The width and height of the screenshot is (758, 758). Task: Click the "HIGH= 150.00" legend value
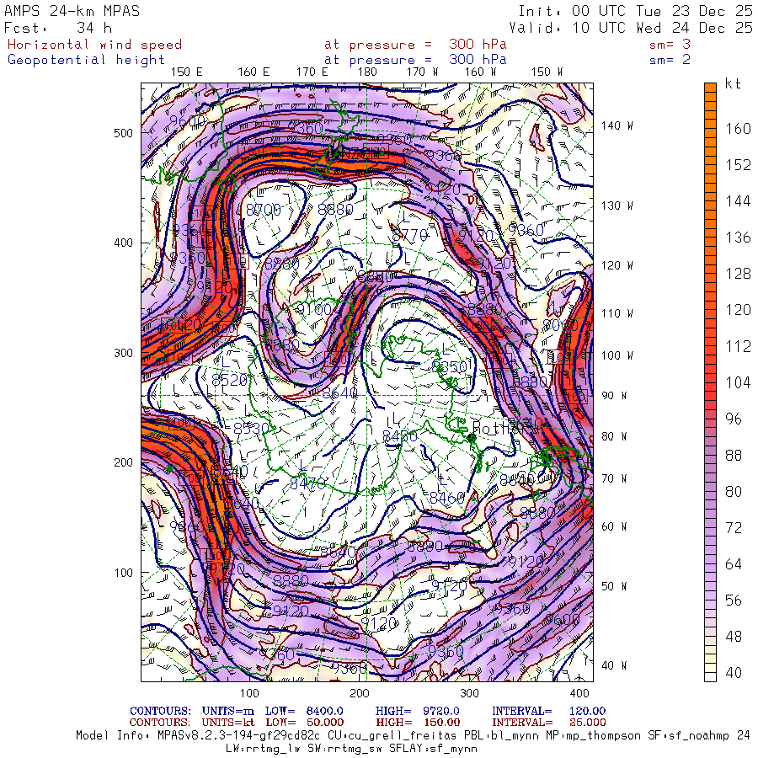417,723
